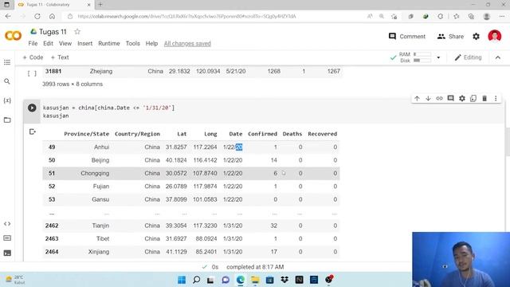Open the terminal panel icon
The image size is (510, 287).
[7, 253]
